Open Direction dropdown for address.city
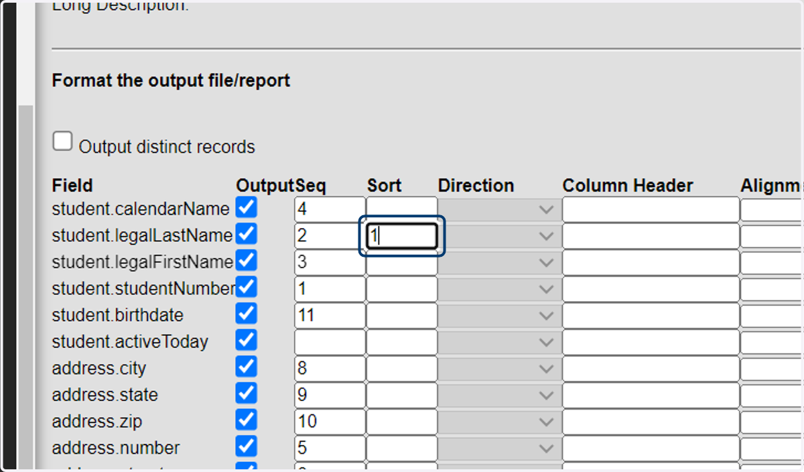The width and height of the screenshot is (804, 472). pos(499,369)
